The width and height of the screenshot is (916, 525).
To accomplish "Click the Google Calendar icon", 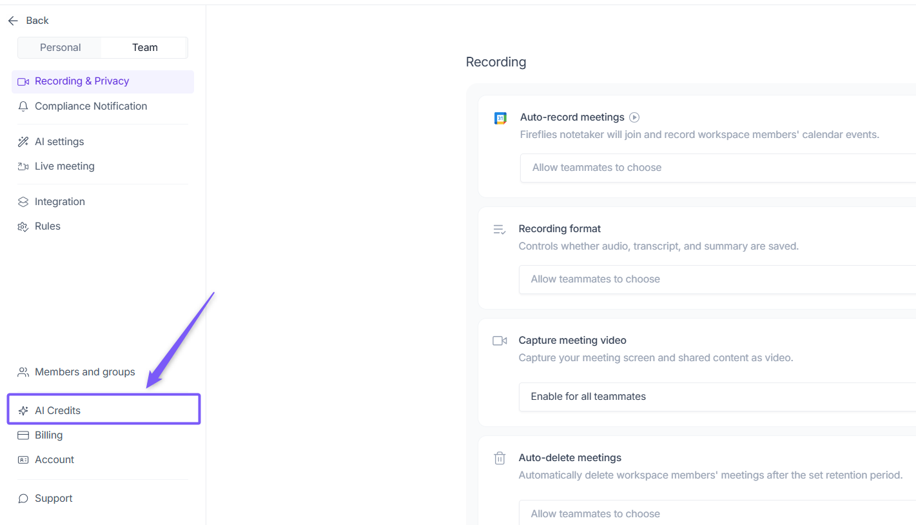I will click(x=500, y=118).
